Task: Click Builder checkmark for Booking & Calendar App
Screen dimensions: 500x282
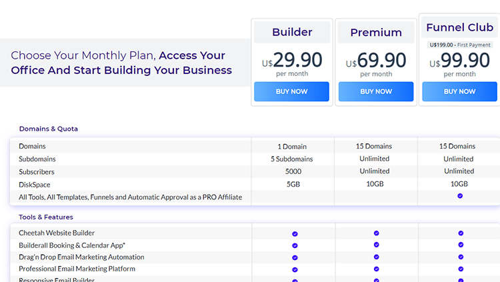Action: point(295,246)
